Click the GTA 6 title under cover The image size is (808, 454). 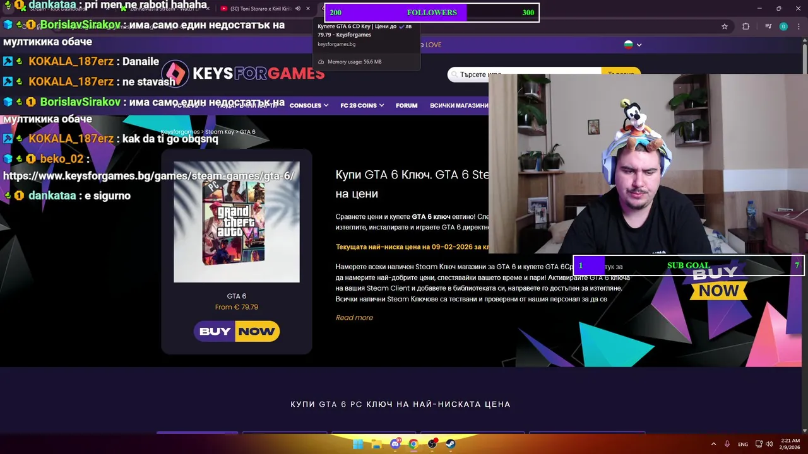(237, 296)
